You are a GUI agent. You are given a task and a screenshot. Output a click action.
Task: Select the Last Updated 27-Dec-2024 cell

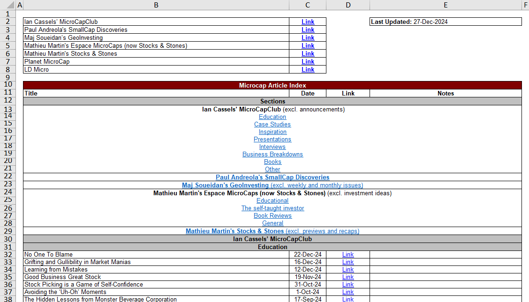446,22
